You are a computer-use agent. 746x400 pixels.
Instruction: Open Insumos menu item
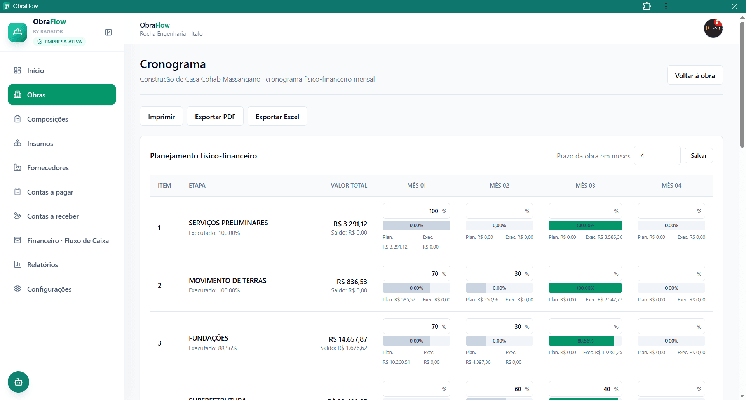62,143
